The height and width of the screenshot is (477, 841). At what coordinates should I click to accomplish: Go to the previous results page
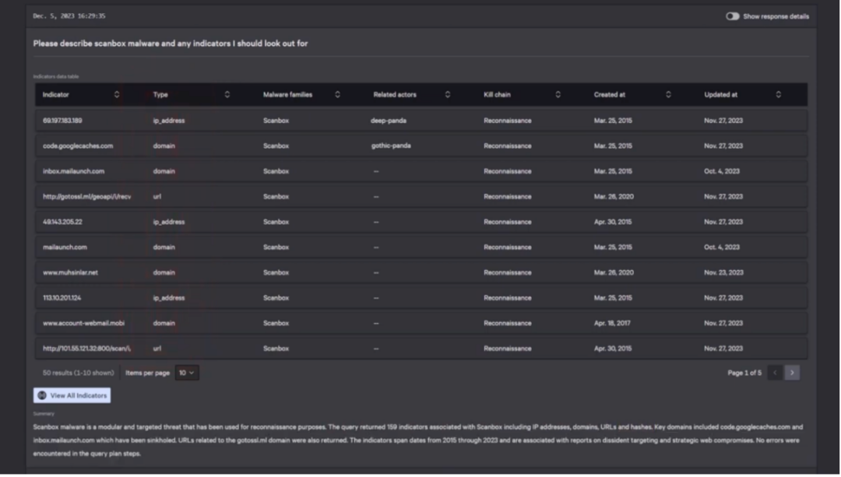click(x=775, y=373)
